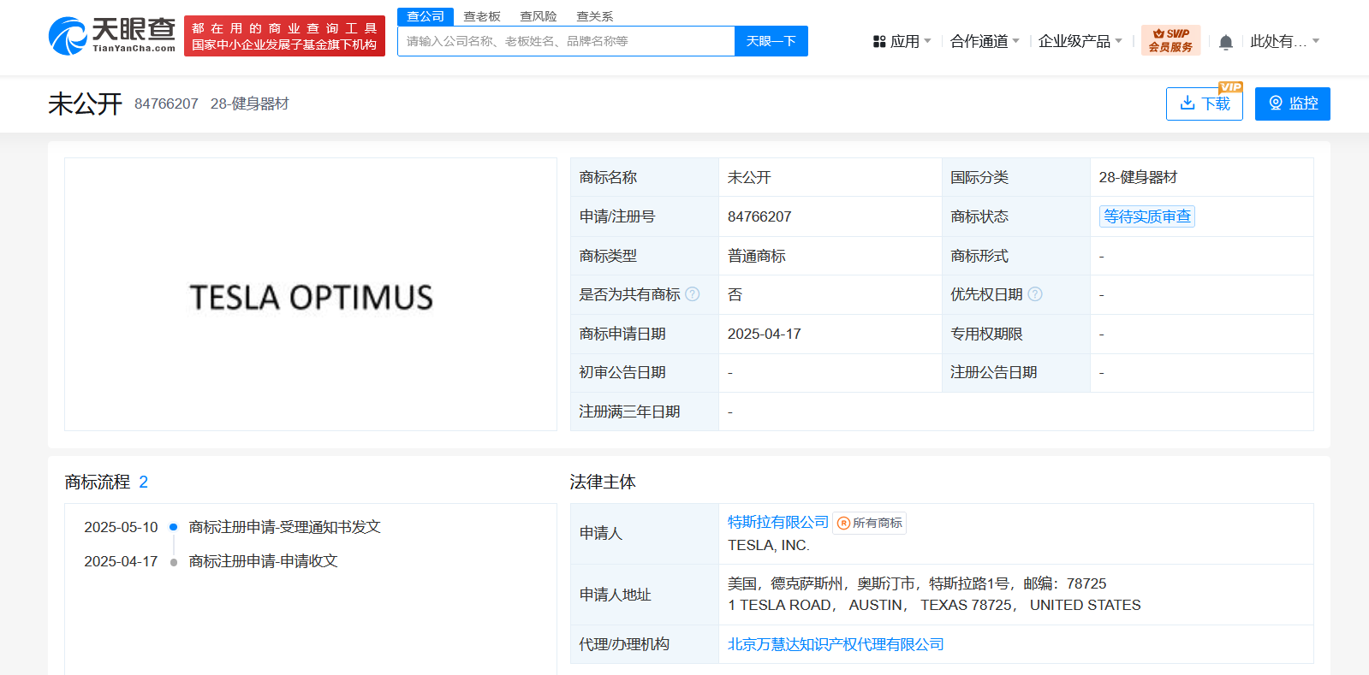1369x675 pixels.
Task: Click the 1 TESLA ROAD address text
Action: [934, 605]
